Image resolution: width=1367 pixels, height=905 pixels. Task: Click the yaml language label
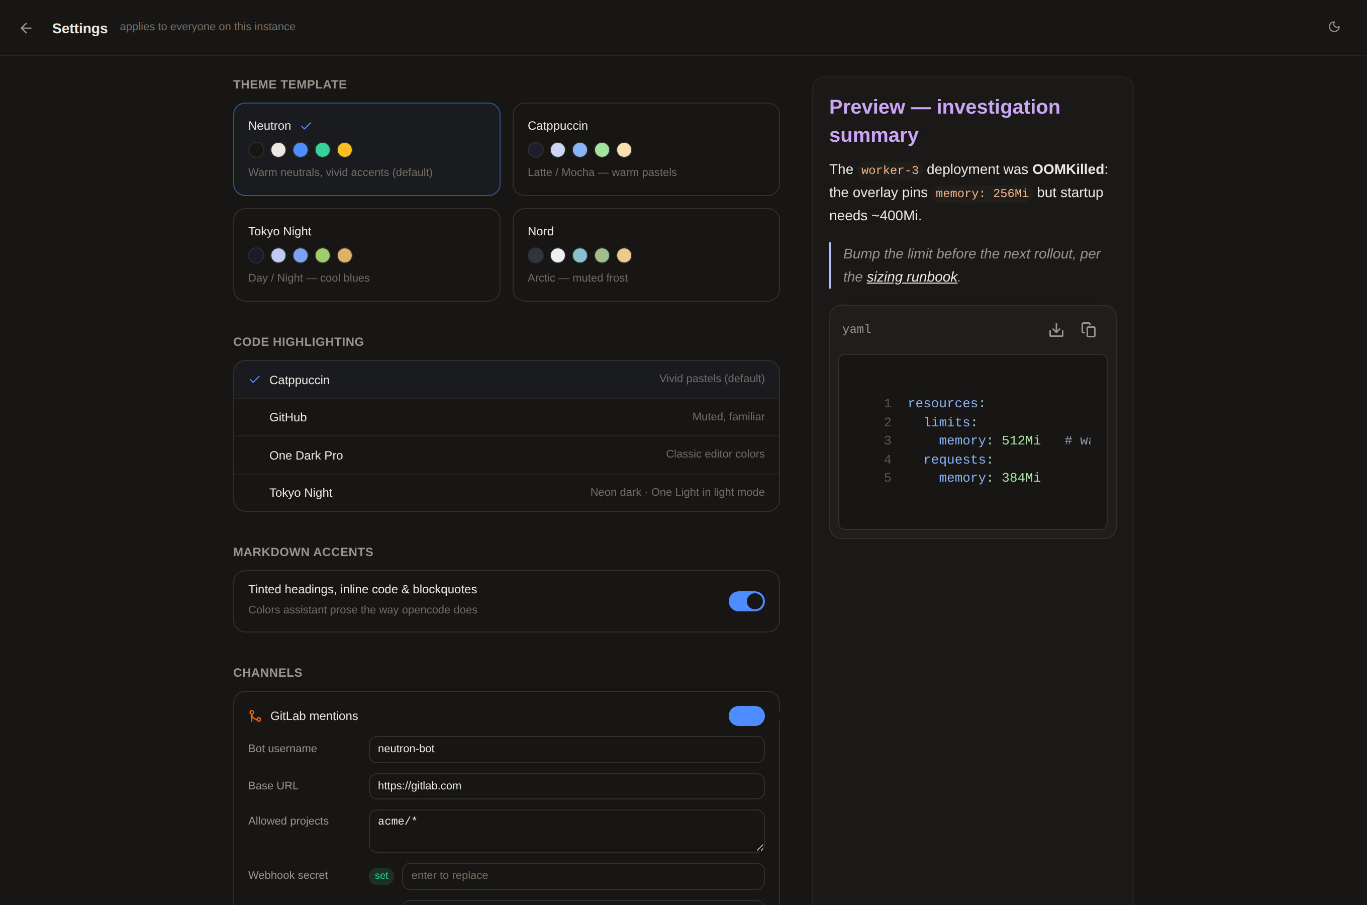856,329
